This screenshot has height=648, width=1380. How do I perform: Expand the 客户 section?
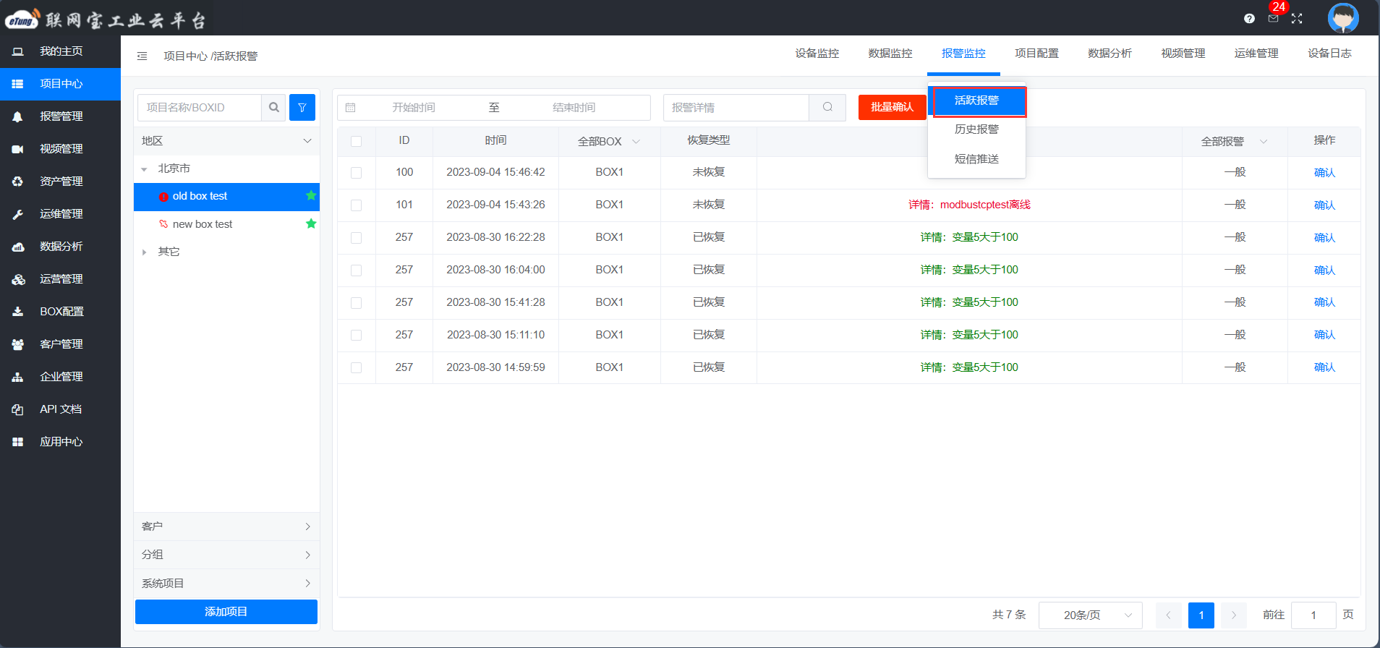point(226,526)
